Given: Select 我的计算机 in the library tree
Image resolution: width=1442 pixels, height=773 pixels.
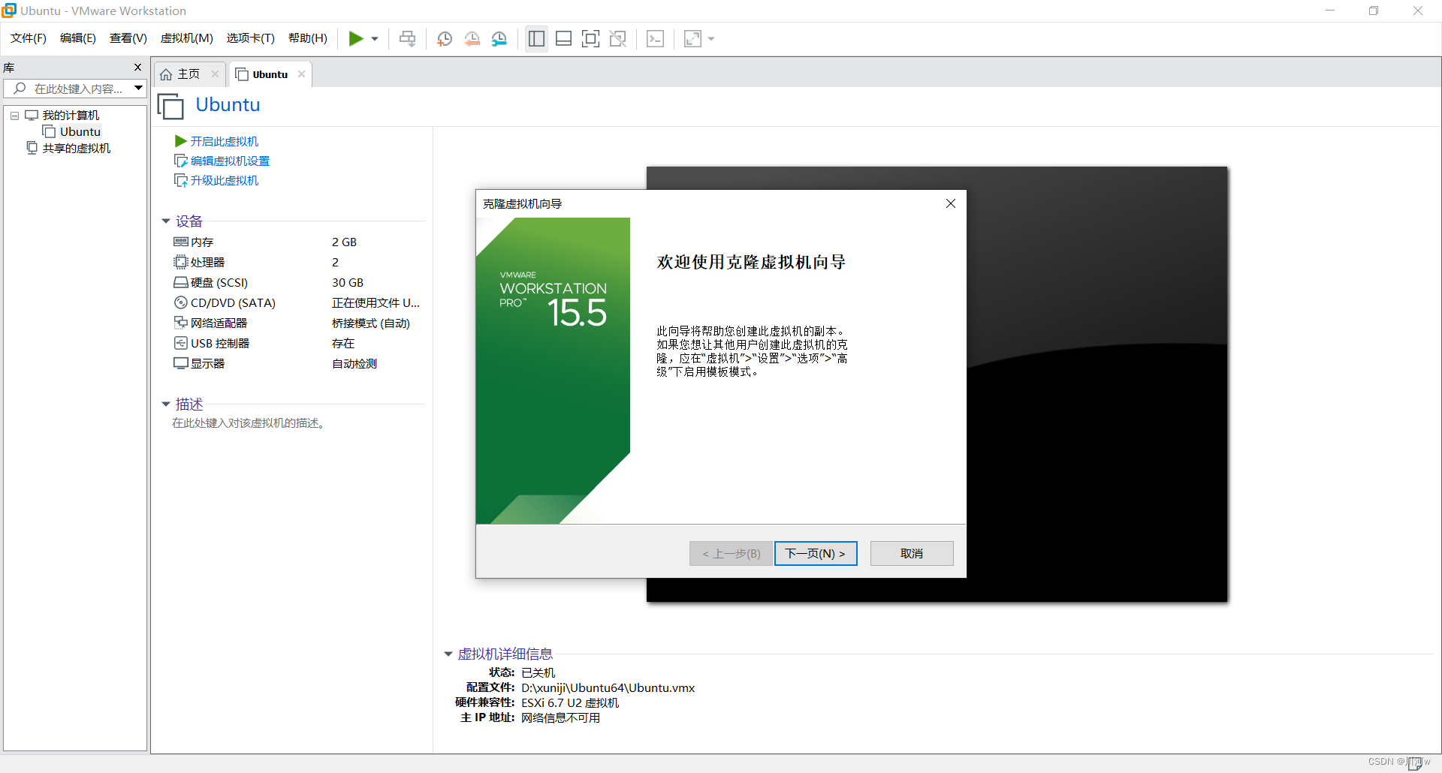Looking at the screenshot, I should click(x=71, y=115).
